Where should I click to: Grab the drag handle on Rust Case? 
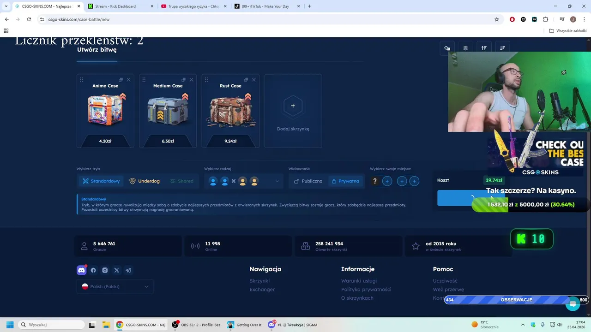(206, 80)
